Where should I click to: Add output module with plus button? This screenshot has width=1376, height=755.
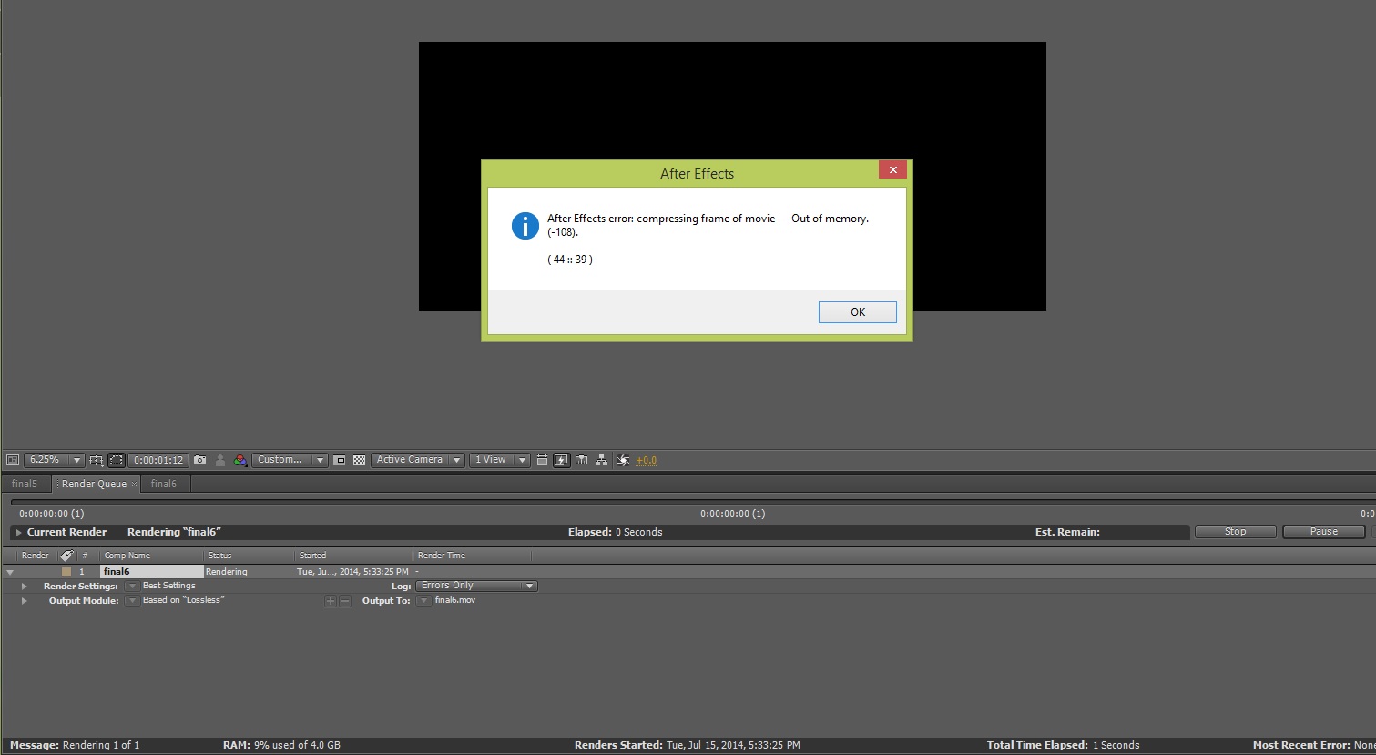coord(331,601)
